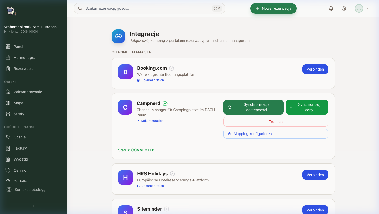Connect Siteminder with Verbinden
The height and width of the screenshot is (214, 379).
(x=315, y=210)
